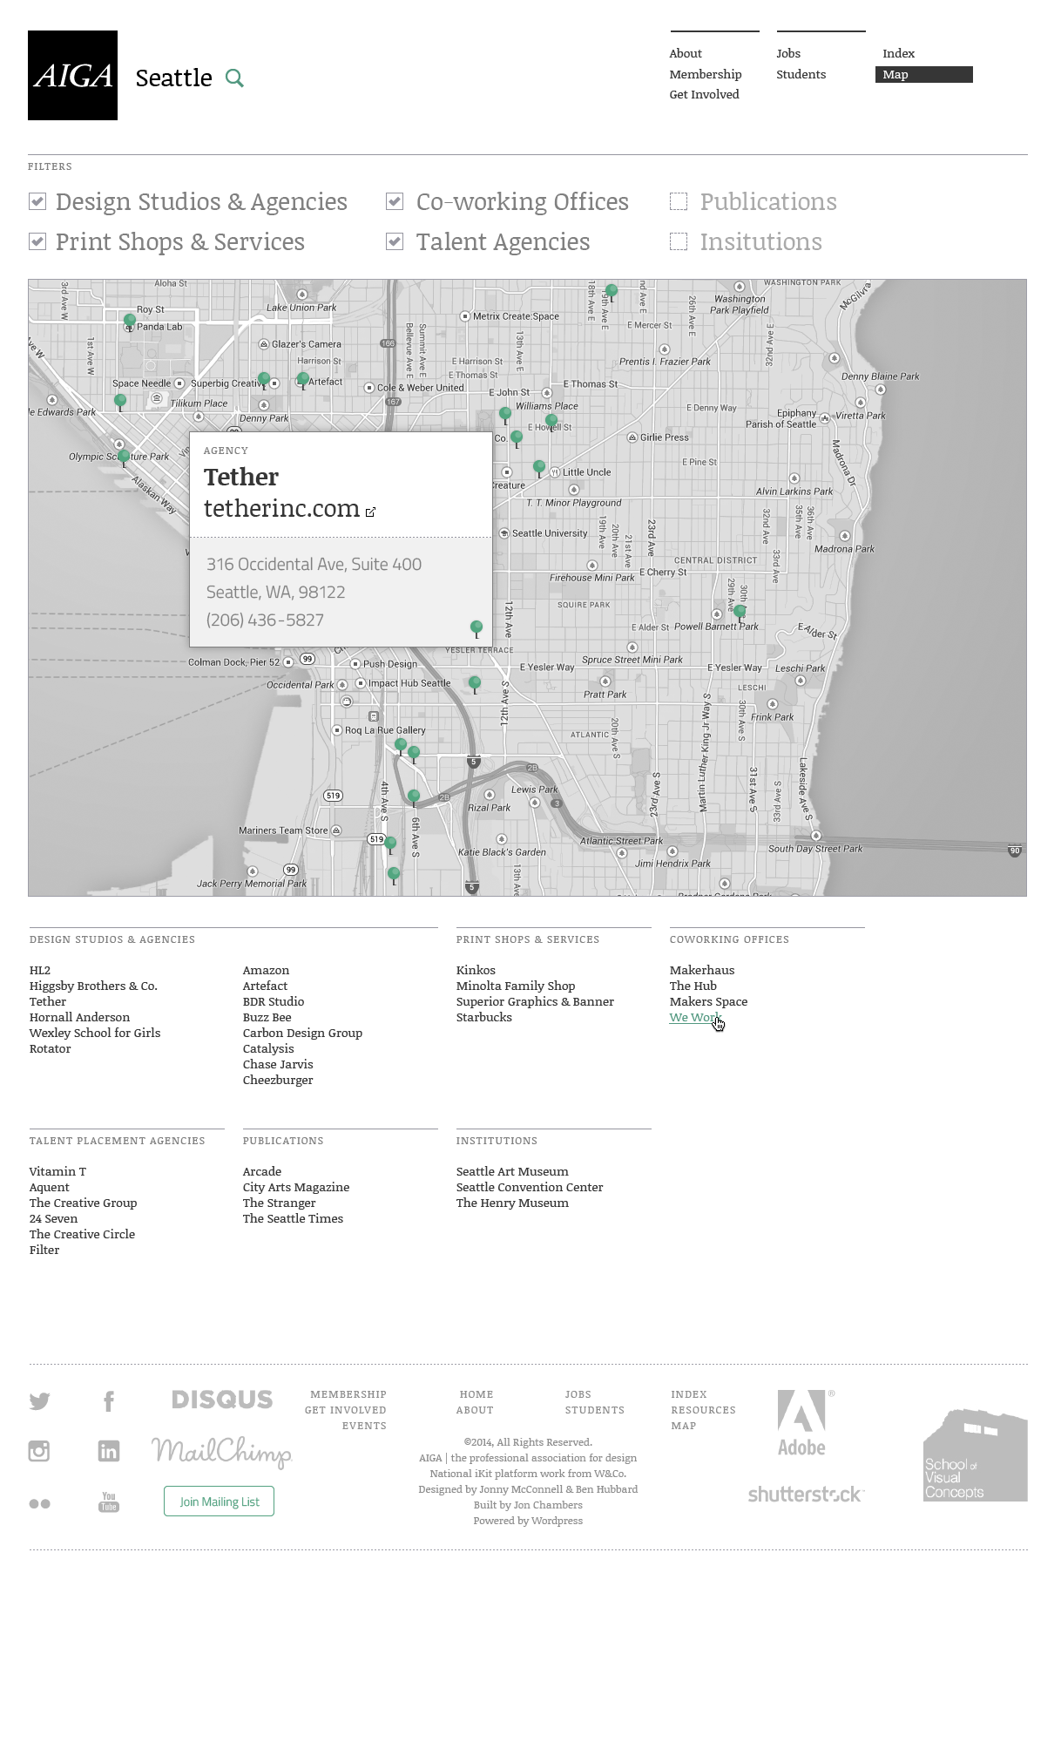
Task: Click the Shutterstock sponsor logo
Action: (x=806, y=1495)
